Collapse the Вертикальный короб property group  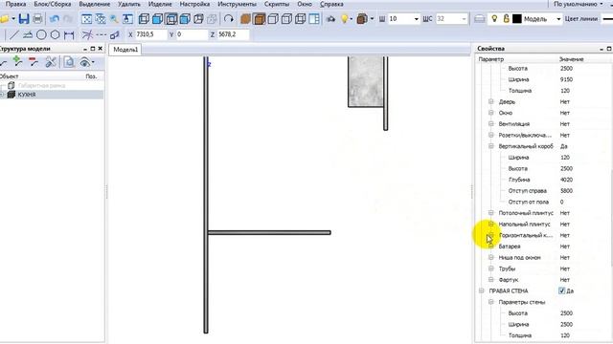point(491,146)
